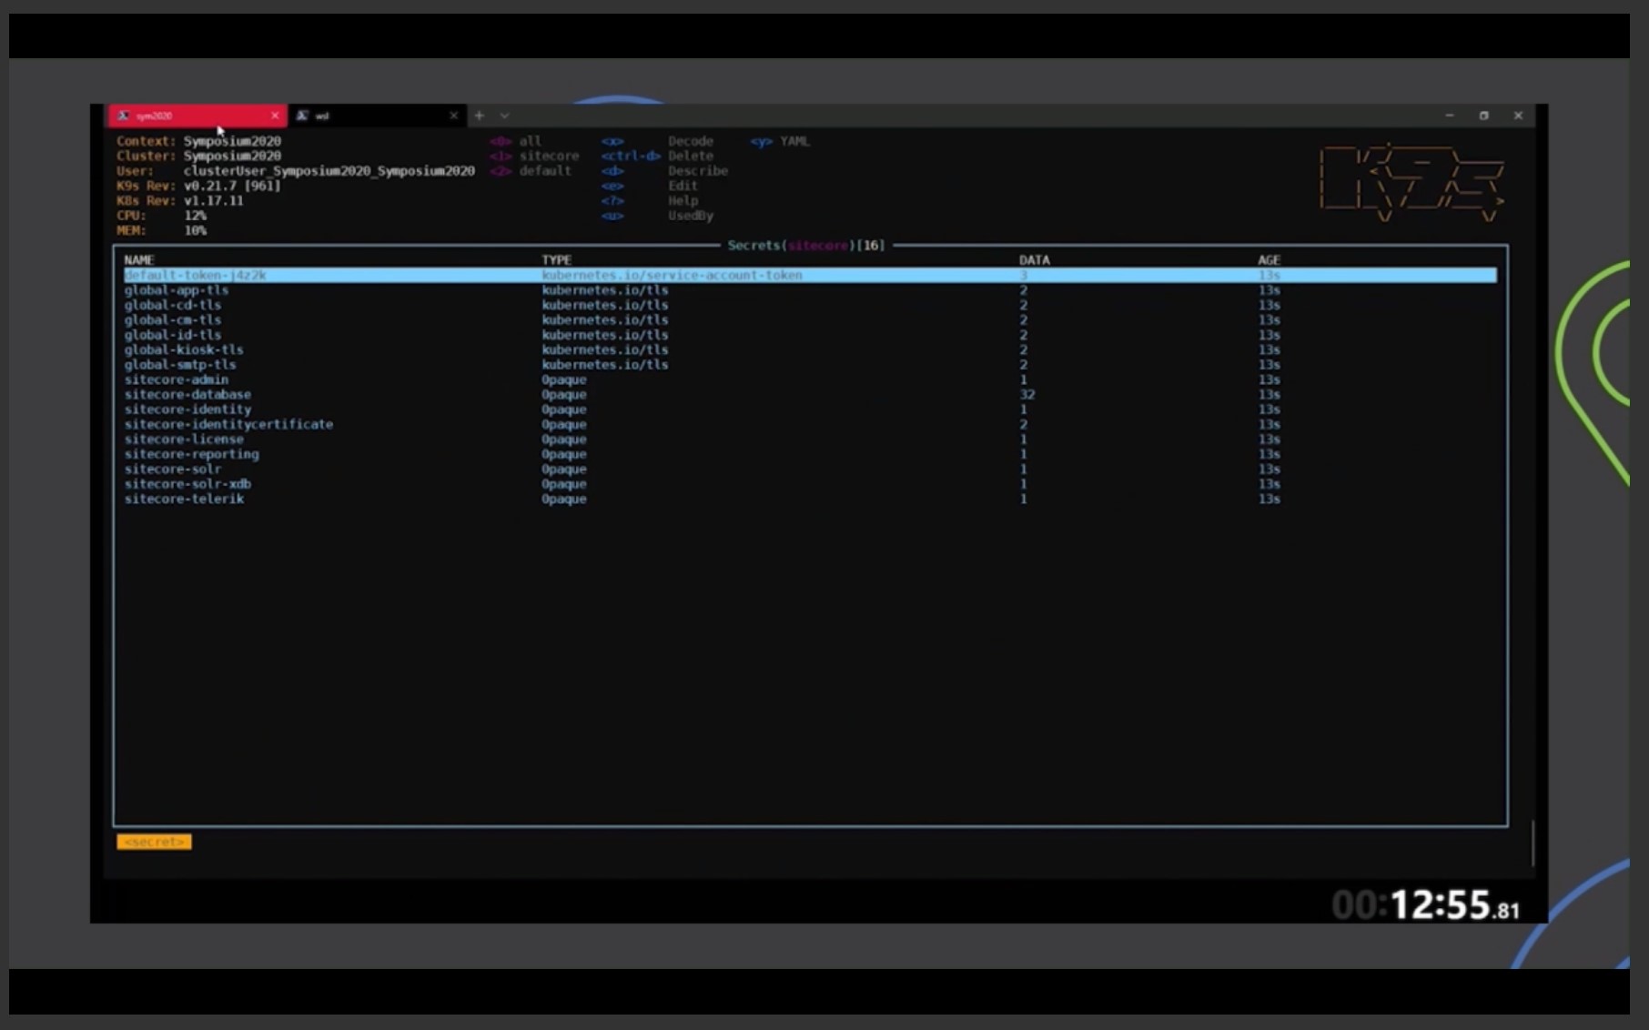This screenshot has height=1030, width=1649.
Task: Switch to the sym2020 terminal tab
Action: (197, 116)
